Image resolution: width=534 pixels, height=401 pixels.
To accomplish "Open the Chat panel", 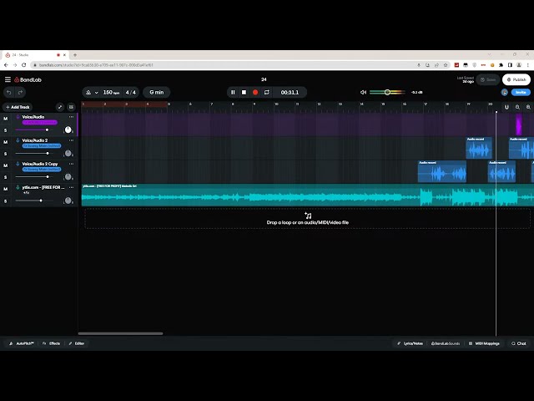I will click(519, 343).
